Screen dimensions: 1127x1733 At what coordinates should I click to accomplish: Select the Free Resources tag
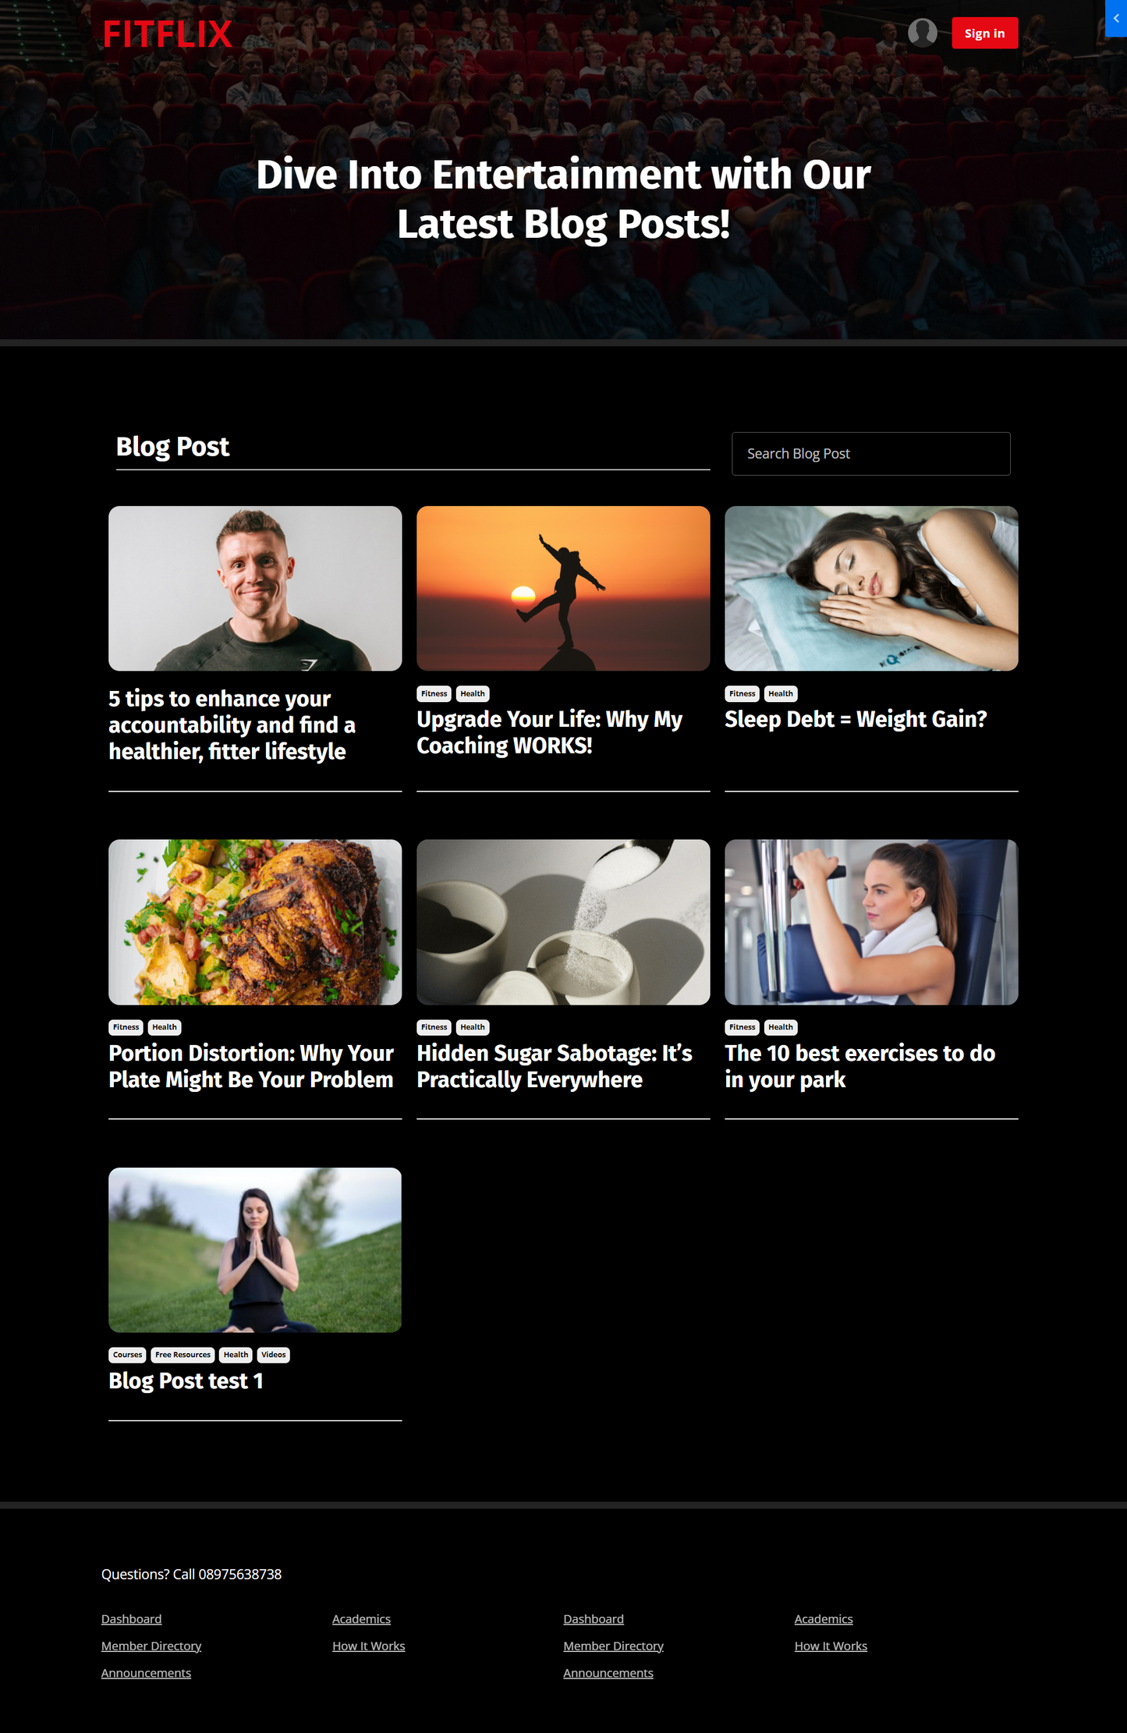(x=183, y=1355)
